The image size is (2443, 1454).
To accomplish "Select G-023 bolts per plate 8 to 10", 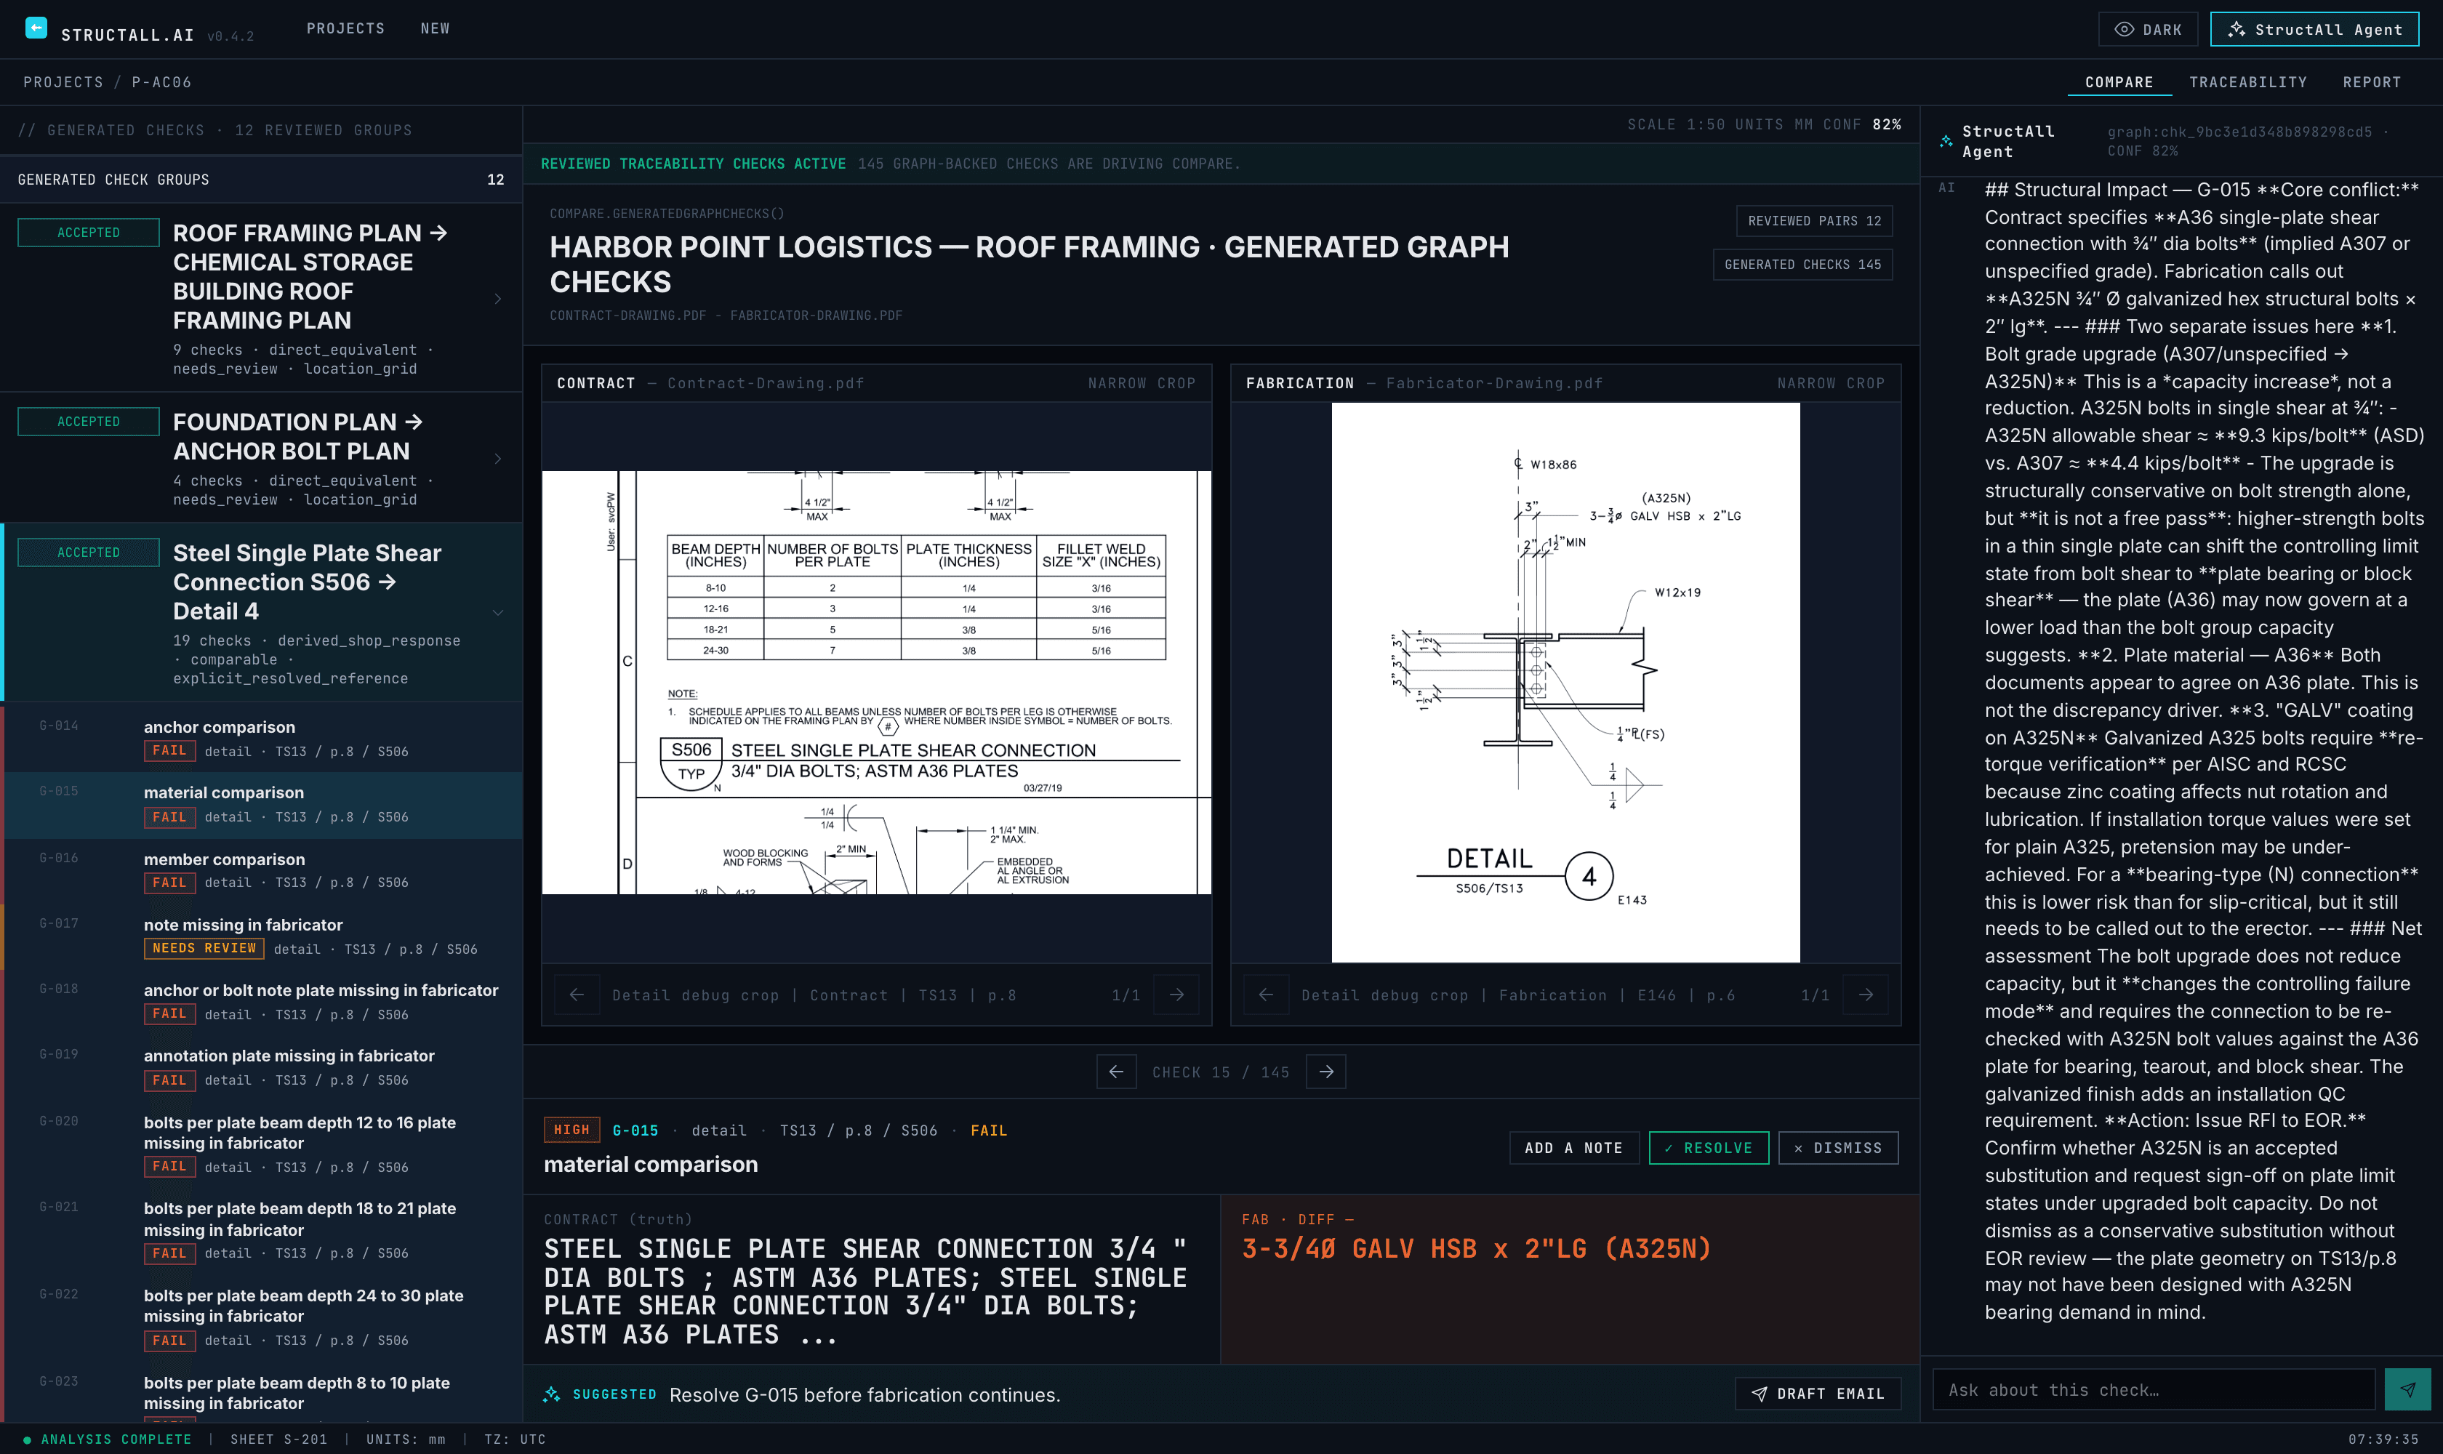I will coord(262,1392).
